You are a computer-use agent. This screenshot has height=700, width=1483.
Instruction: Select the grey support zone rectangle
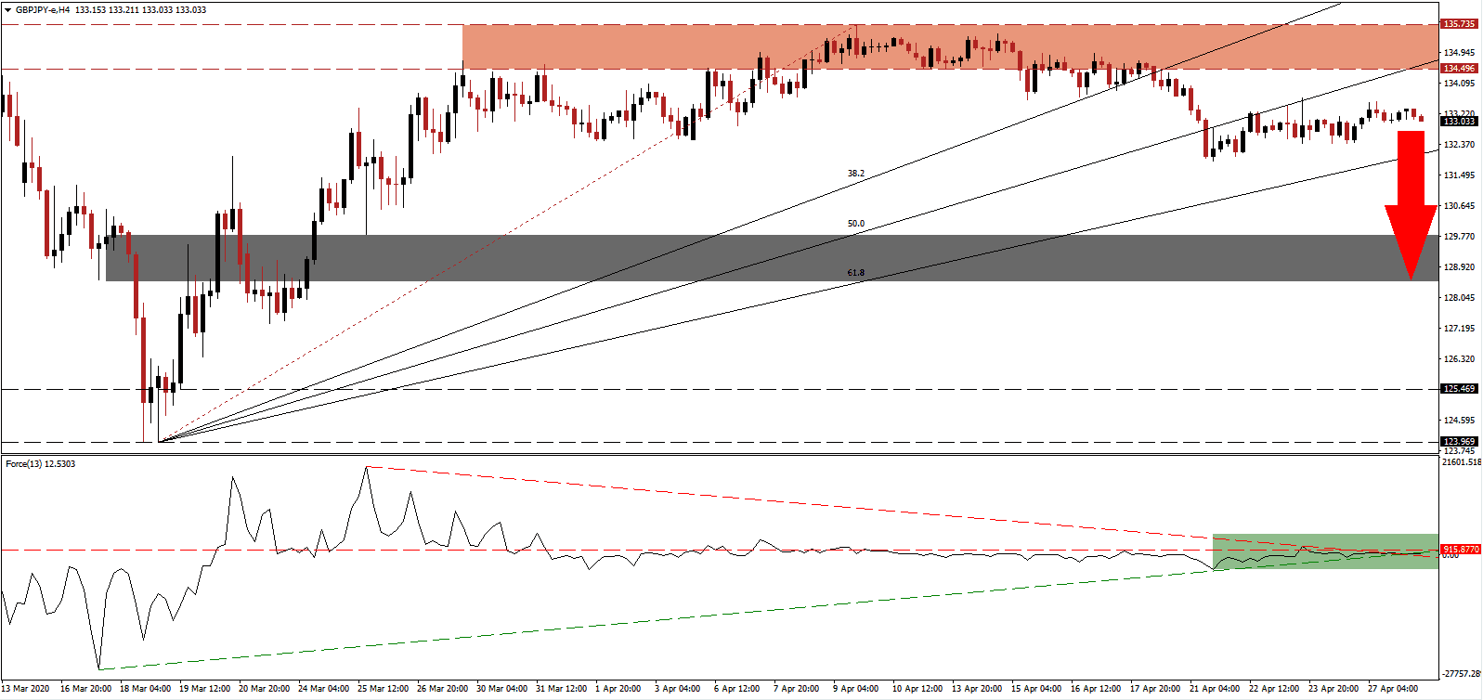click(x=772, y=258)
